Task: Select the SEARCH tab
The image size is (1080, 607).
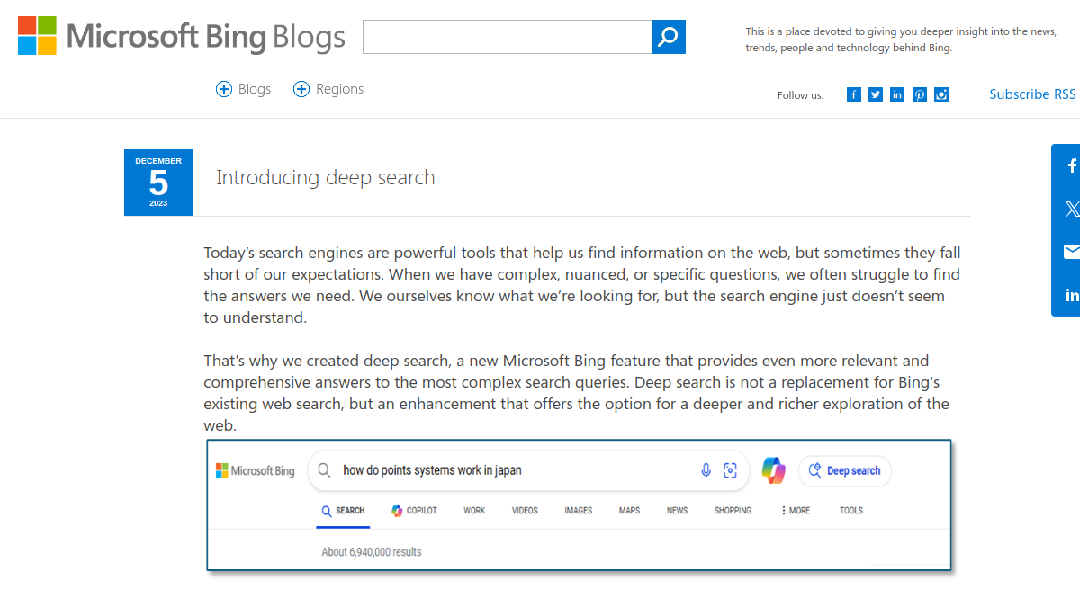Action: click(x=343, y=511)
